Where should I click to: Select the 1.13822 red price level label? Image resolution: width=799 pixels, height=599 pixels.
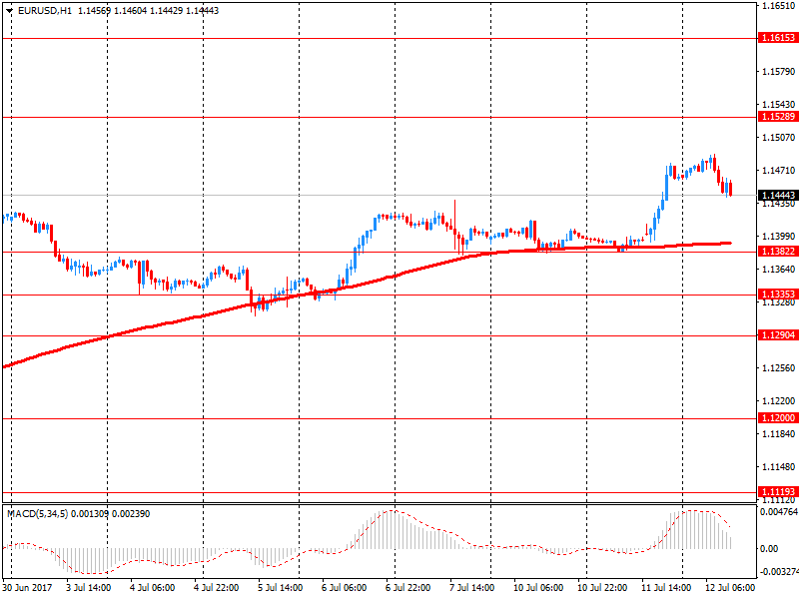[x=778, y=252]
